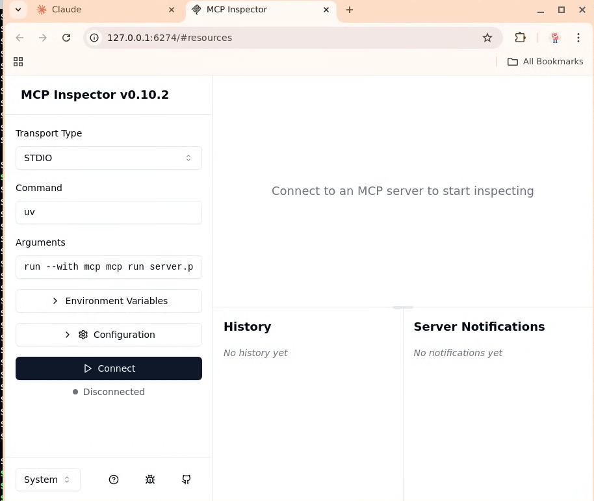Click the browser reload button
Screen dimensions: 594x501
pyautogui.click(x=66, y=38)
